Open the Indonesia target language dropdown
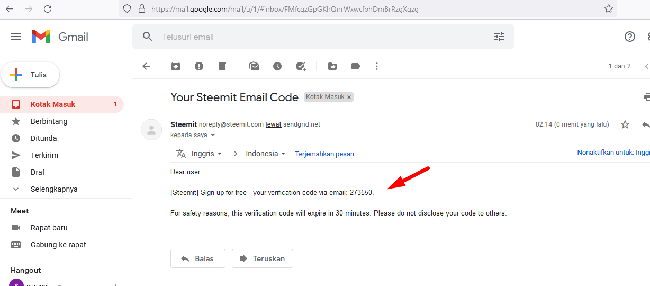 click(266, 154)
